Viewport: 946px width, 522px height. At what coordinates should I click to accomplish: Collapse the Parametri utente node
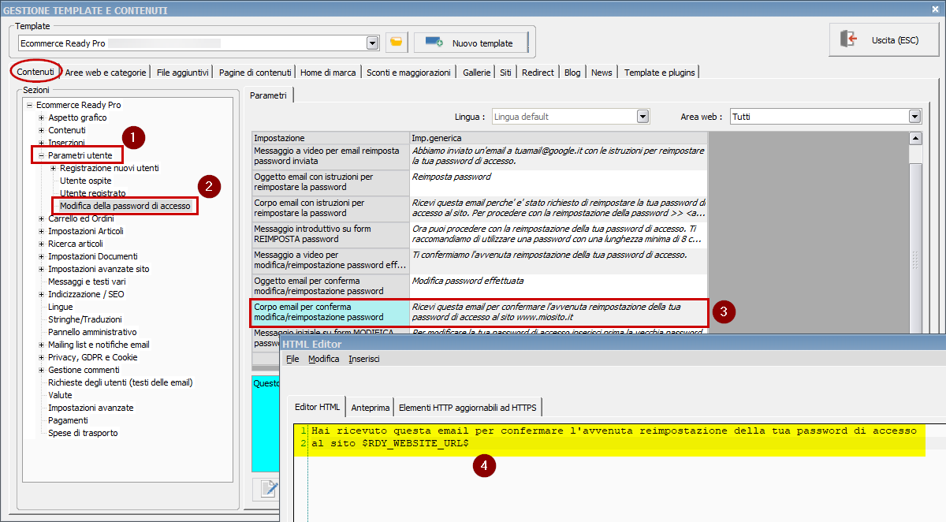click(41, 155)
